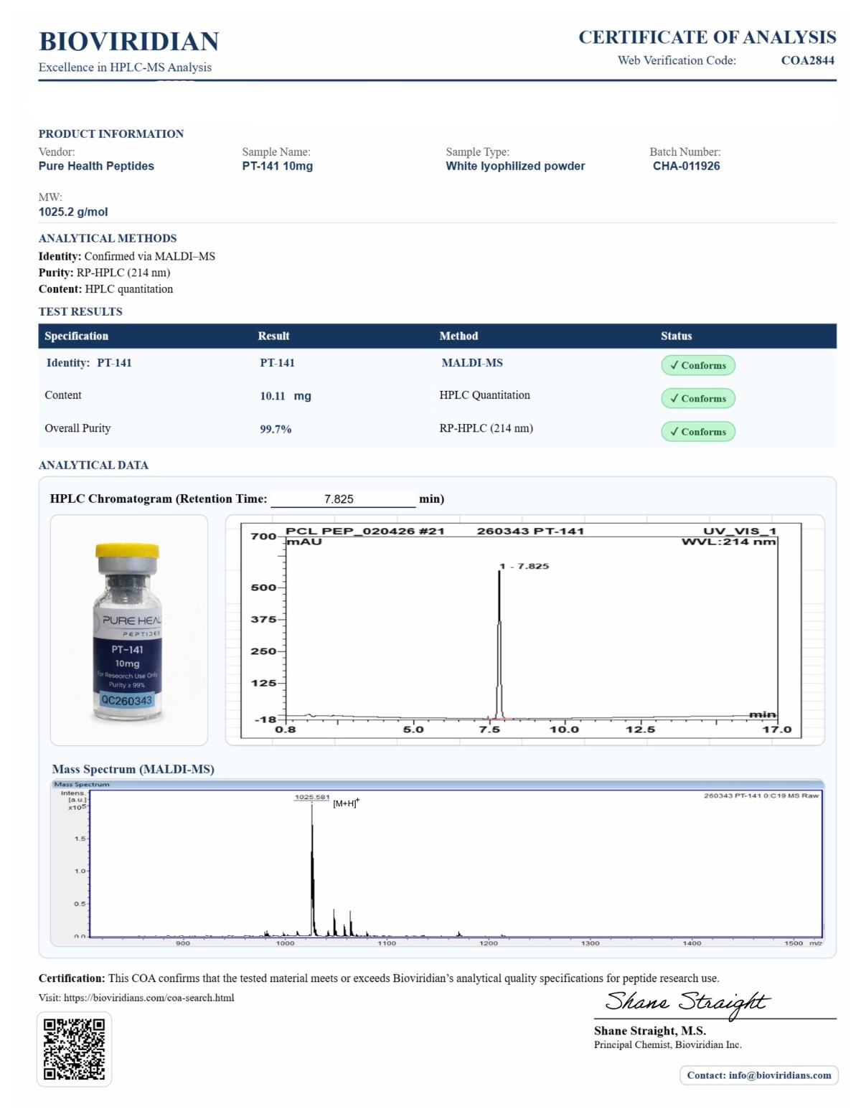
Task: Click the Overall Purity Conforms badge
Action: 697,431
